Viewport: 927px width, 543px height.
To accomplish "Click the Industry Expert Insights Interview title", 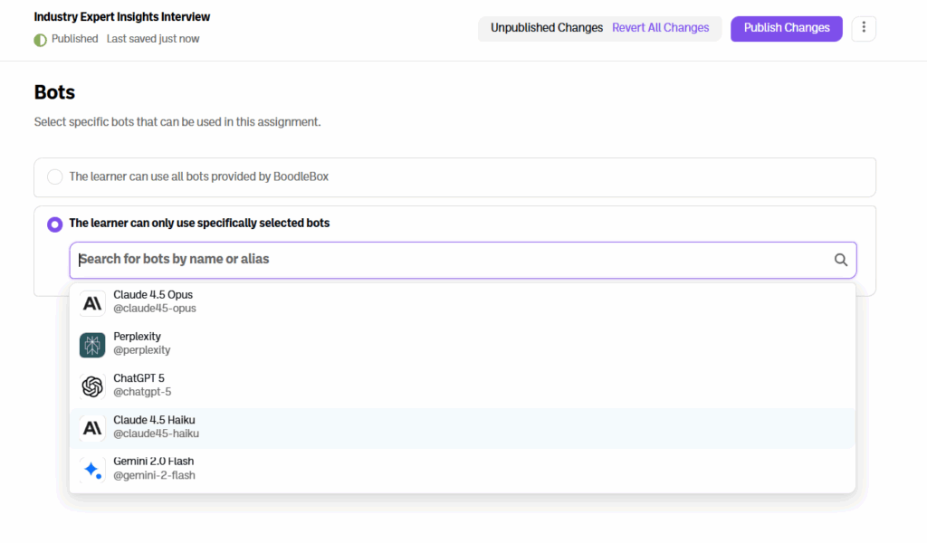I will (x=122, y=17).
